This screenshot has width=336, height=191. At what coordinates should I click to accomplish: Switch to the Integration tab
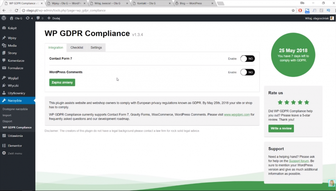pos(56,48)
